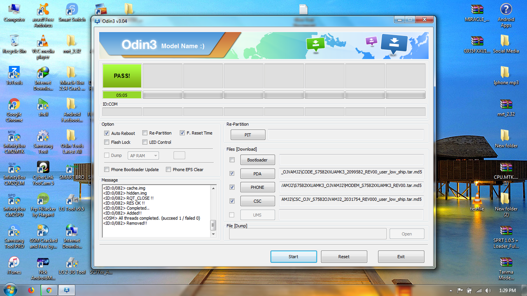This screenshot has width=527, height=296.
Task: Click the green 05:05 progress bar
Action: pyautogui.click(x=122, y=95)
